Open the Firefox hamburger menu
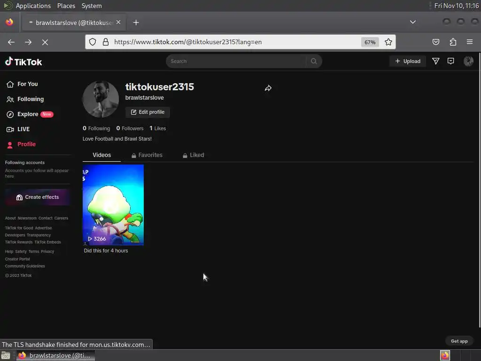The height and width of the screenshot is (361, 481). click(x=469, y=42)
